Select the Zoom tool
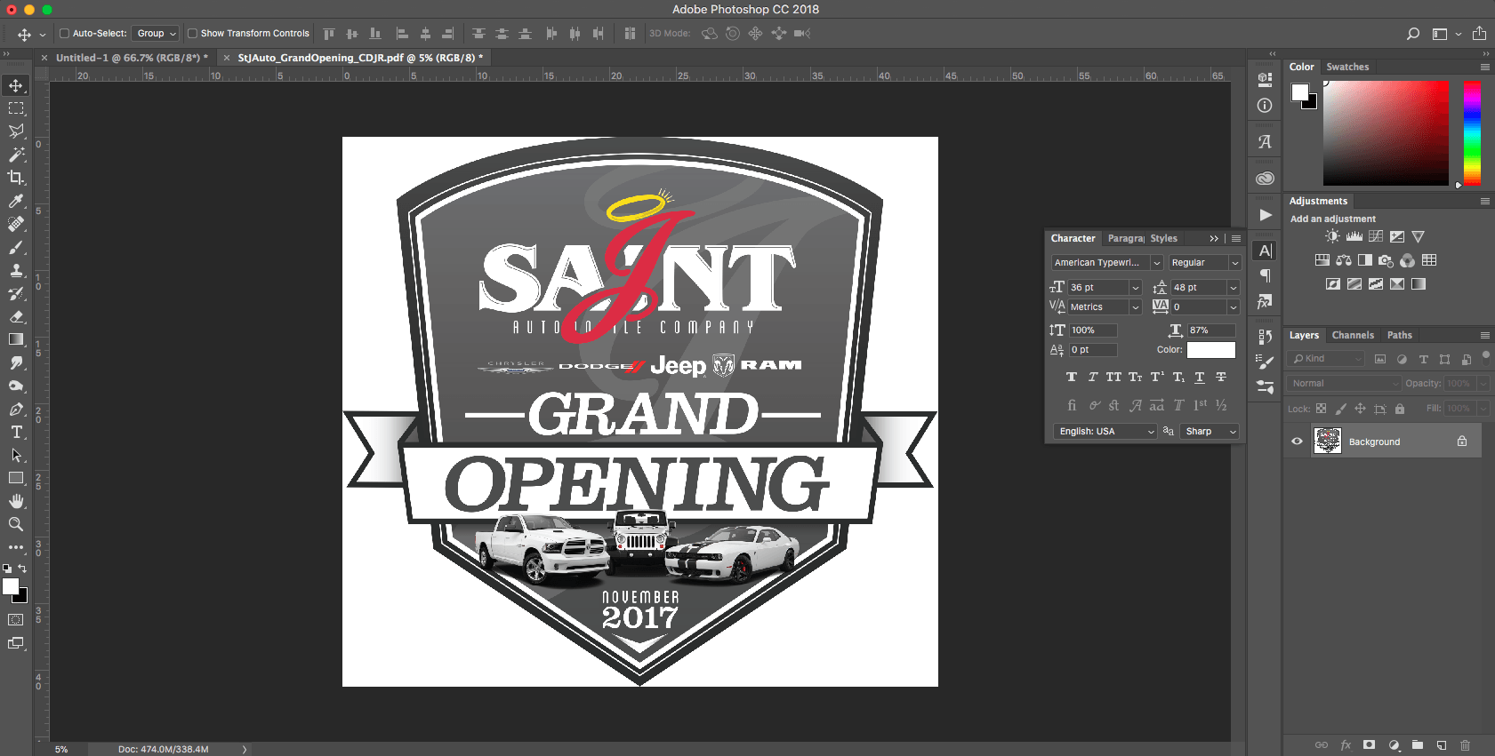The height and width of the screenshot is (756, 1495). [16, 525]
